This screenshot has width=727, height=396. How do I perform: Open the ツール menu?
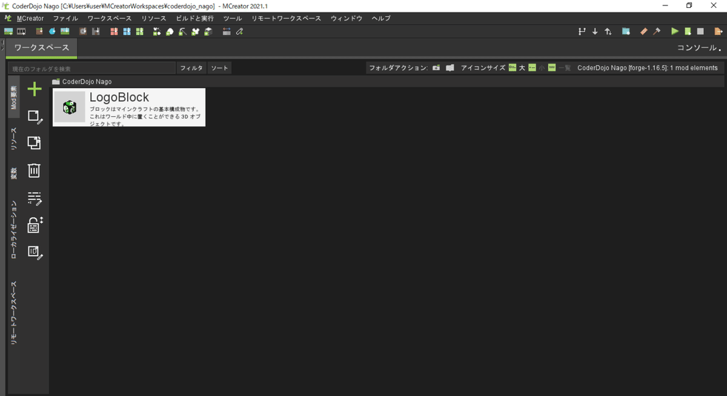233,18
